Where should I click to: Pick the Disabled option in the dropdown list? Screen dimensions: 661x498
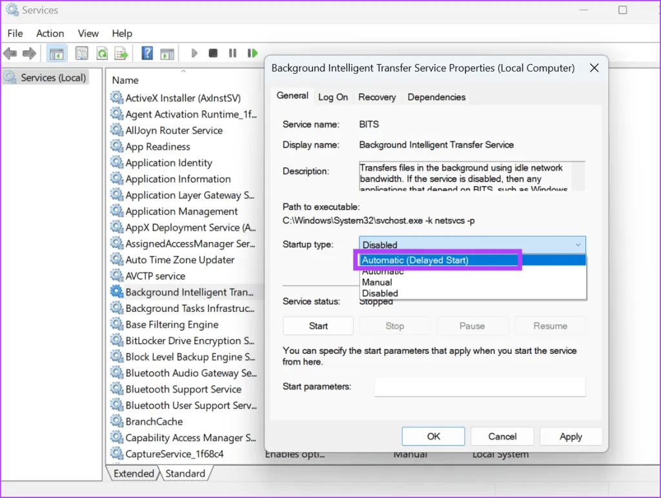(380, 293)
